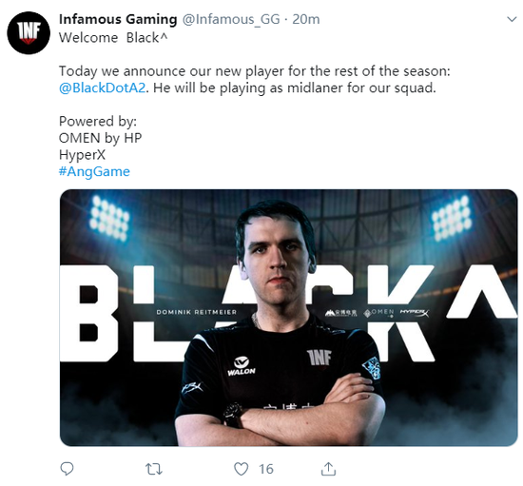Screen dimensions: 523x486
Task: Click the Infamous Gaming INF avatar
Action: pyautogui.click(x=29, y=32)
